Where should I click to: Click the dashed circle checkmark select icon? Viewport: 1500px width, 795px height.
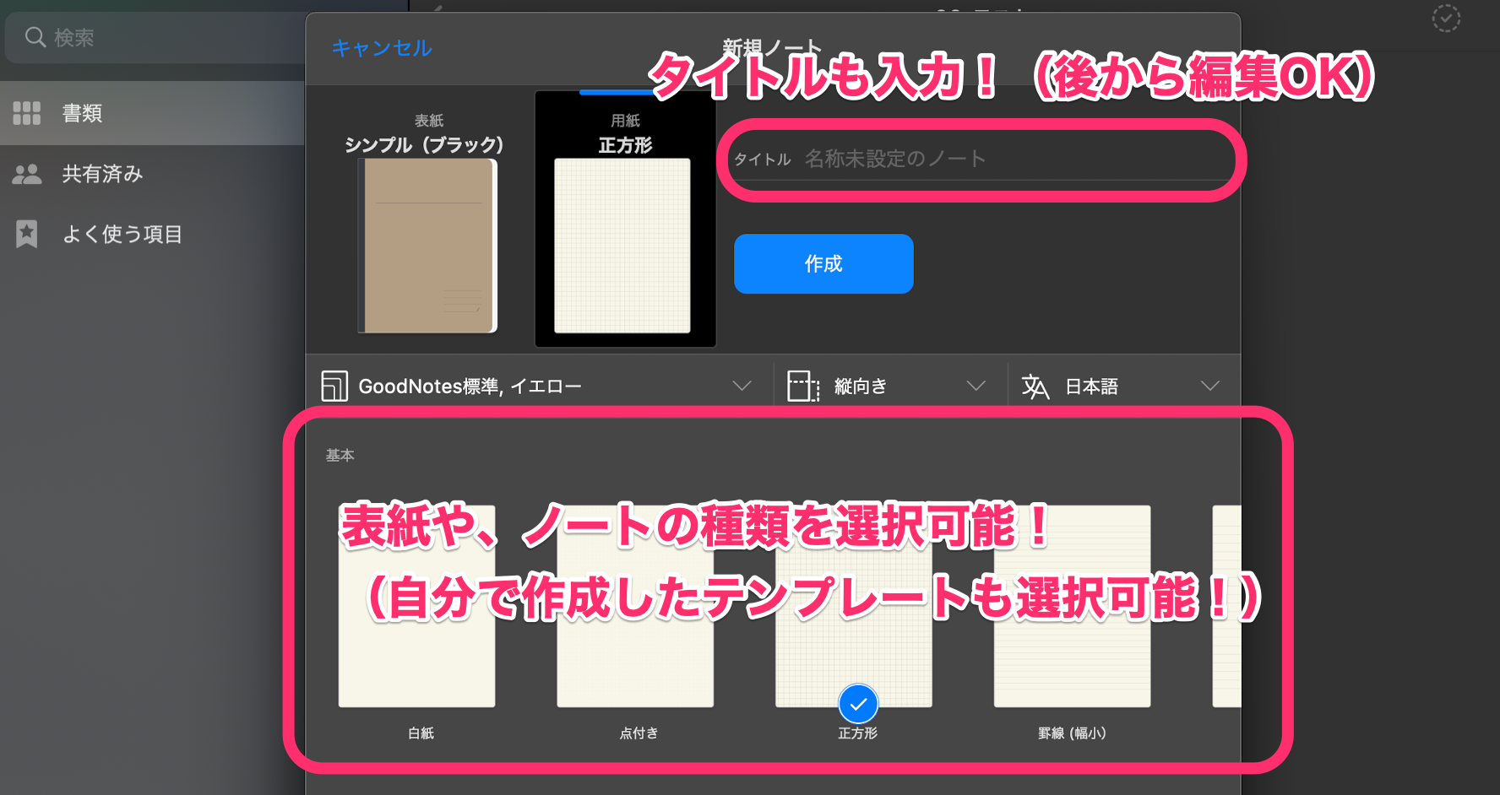tap(1446, 18)
